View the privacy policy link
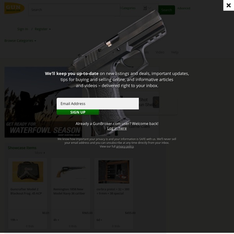Viewport: 234px width, 234px height. [x=125, y=147]
